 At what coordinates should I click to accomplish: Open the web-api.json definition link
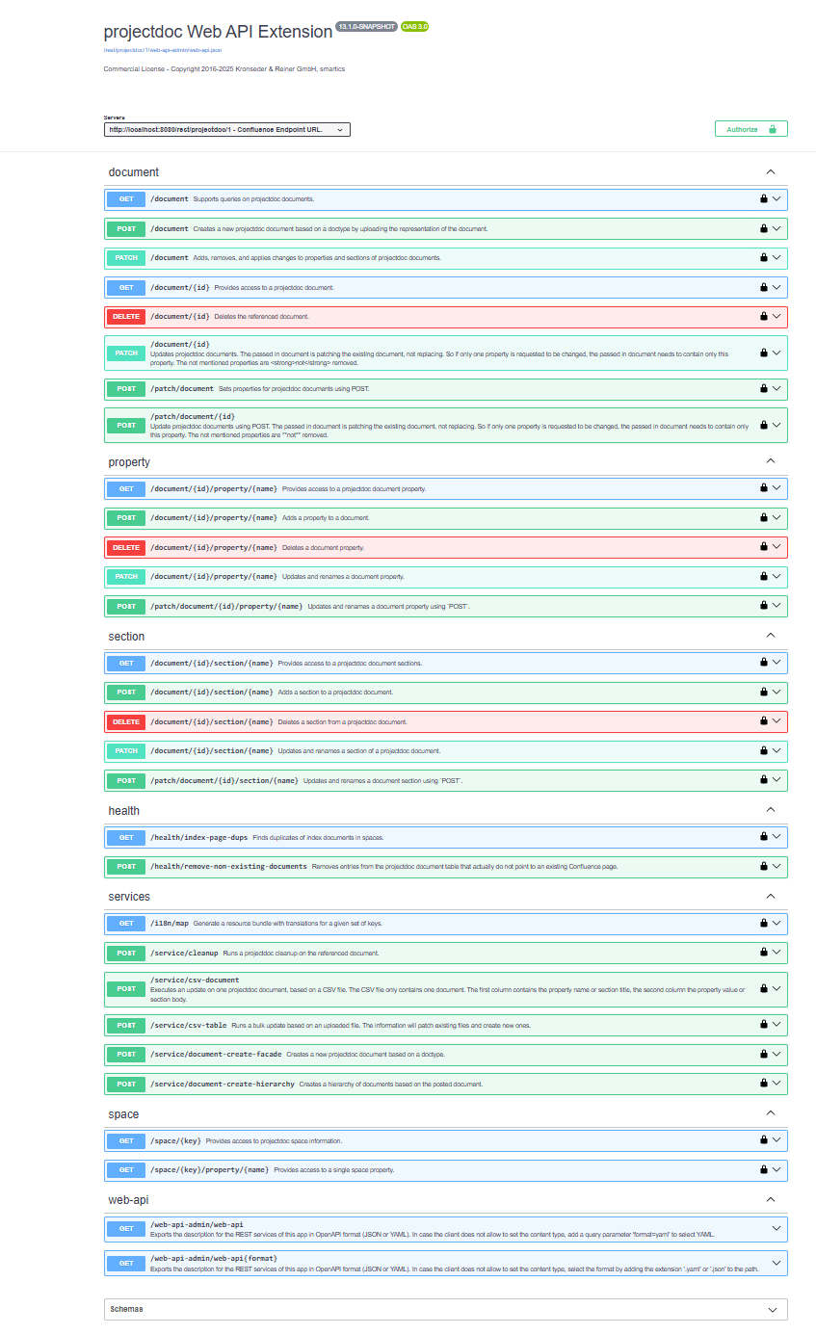coord(163,49)
